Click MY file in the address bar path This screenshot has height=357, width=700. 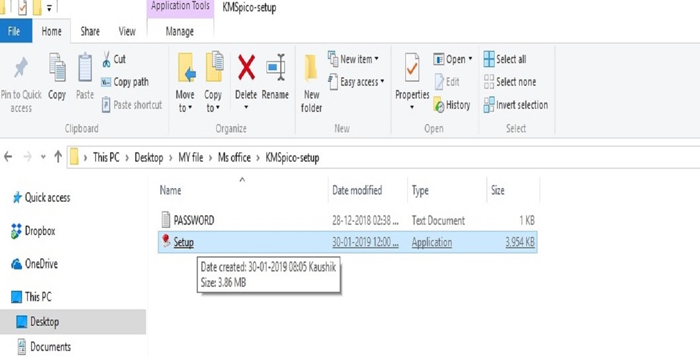pyautogui.click(x=191, y=157)
